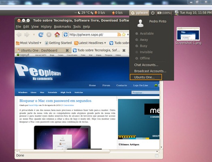The height and width of the screenshot is (162, 212).
Task: Click the Firefox Back arrow button
Action: tap(19, 35)
